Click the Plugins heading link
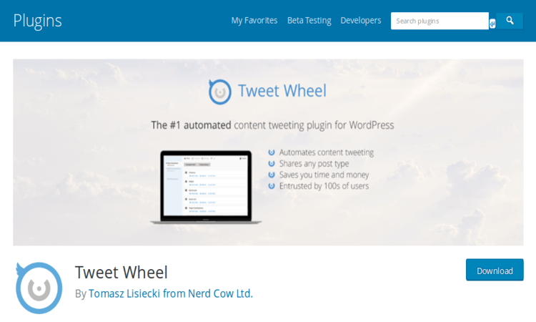This screenshot has height=322, width=536. click(x=37, y=21)
